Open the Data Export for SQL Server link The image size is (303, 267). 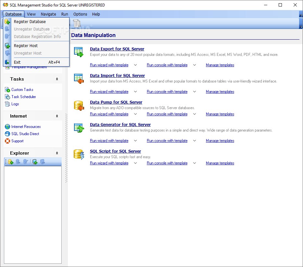point(117,49)
